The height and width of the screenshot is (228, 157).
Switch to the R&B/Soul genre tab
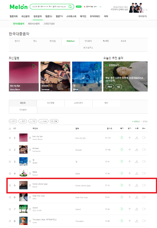click(x=71, y=41)
